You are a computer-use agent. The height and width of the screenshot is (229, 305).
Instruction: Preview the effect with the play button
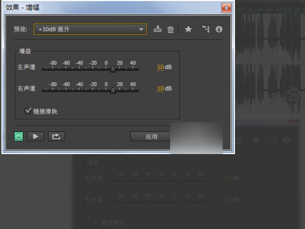point(35,136)
